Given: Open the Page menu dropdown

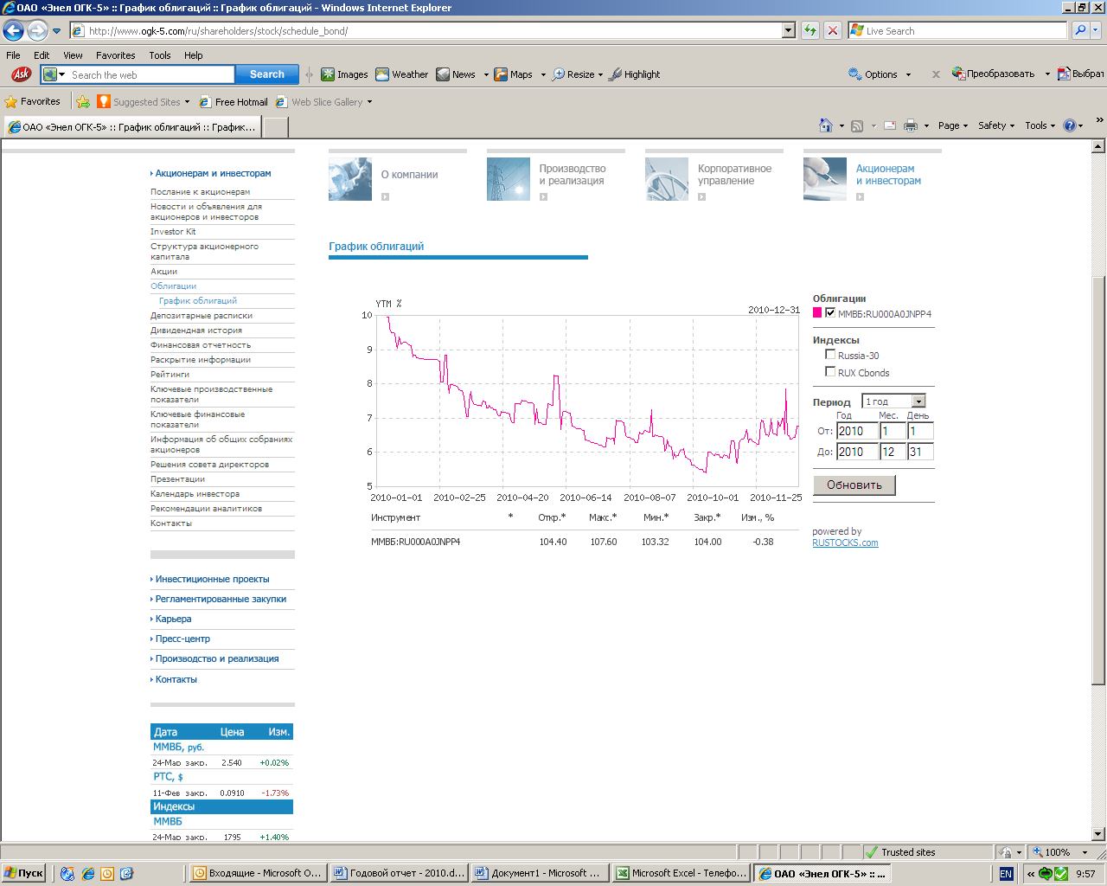Looking at the screenshot, I should [952, 125].
